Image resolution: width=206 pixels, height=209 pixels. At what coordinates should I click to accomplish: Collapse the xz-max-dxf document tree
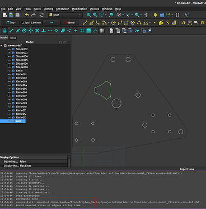(x=2, y=46)
